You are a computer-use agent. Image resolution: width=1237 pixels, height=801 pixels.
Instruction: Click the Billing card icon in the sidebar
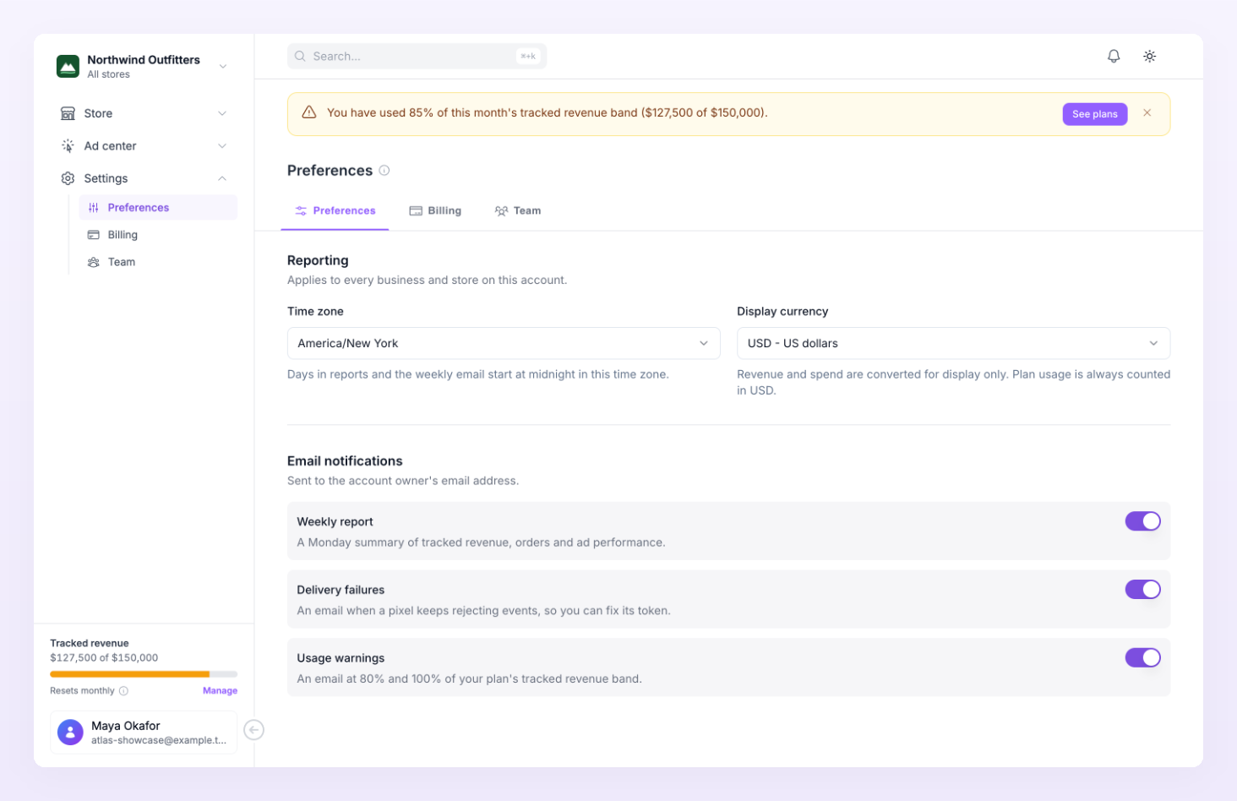pyautogui.click(x=94, y=235)
